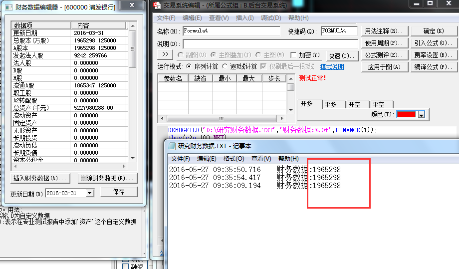Click the red color swatch
459x269 pixels.
407,115
